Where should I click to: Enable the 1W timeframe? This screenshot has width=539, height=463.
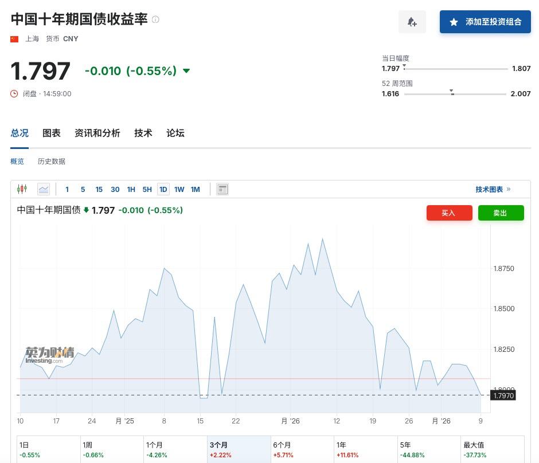click(x=179, y=189)
